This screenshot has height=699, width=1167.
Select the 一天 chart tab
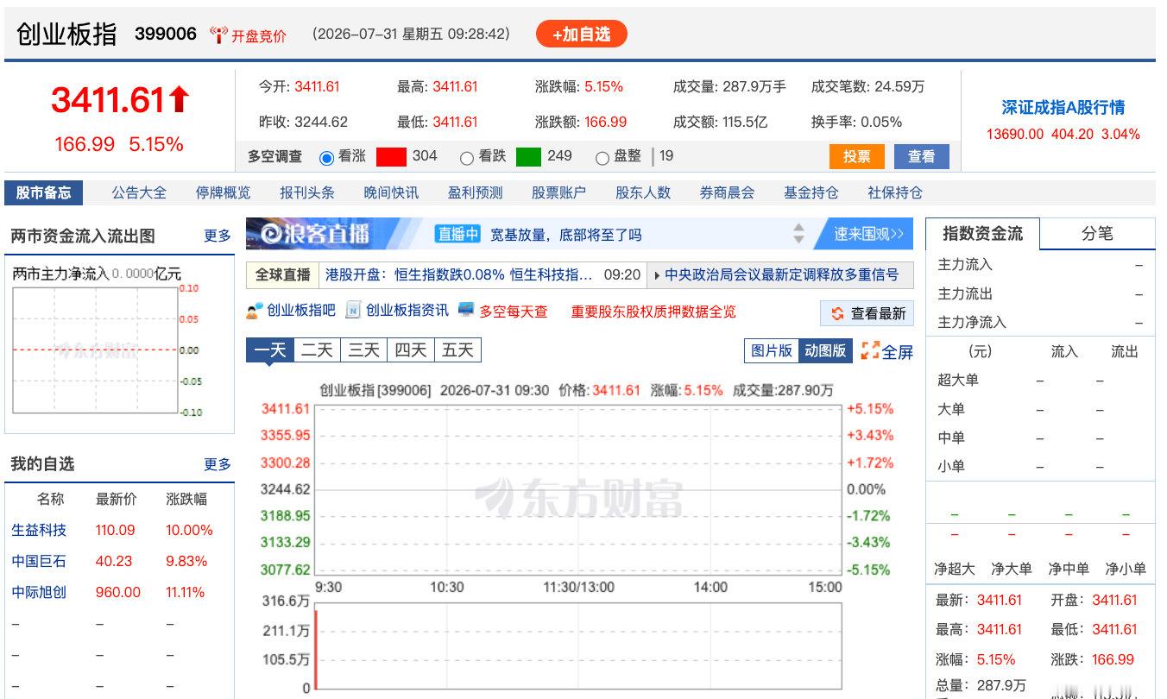(269, 349)
